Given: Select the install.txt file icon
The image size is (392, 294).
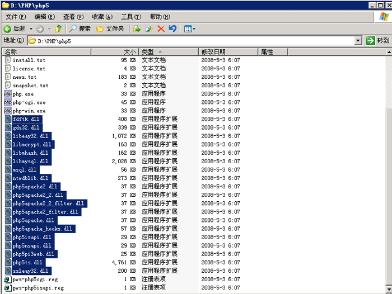Looking at the screenshot, I should pyautogui.click(x=7, y=60).
